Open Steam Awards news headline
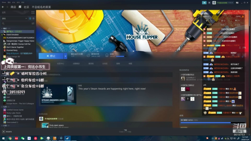Screen dimensions: 251x141 coord(112,89)
